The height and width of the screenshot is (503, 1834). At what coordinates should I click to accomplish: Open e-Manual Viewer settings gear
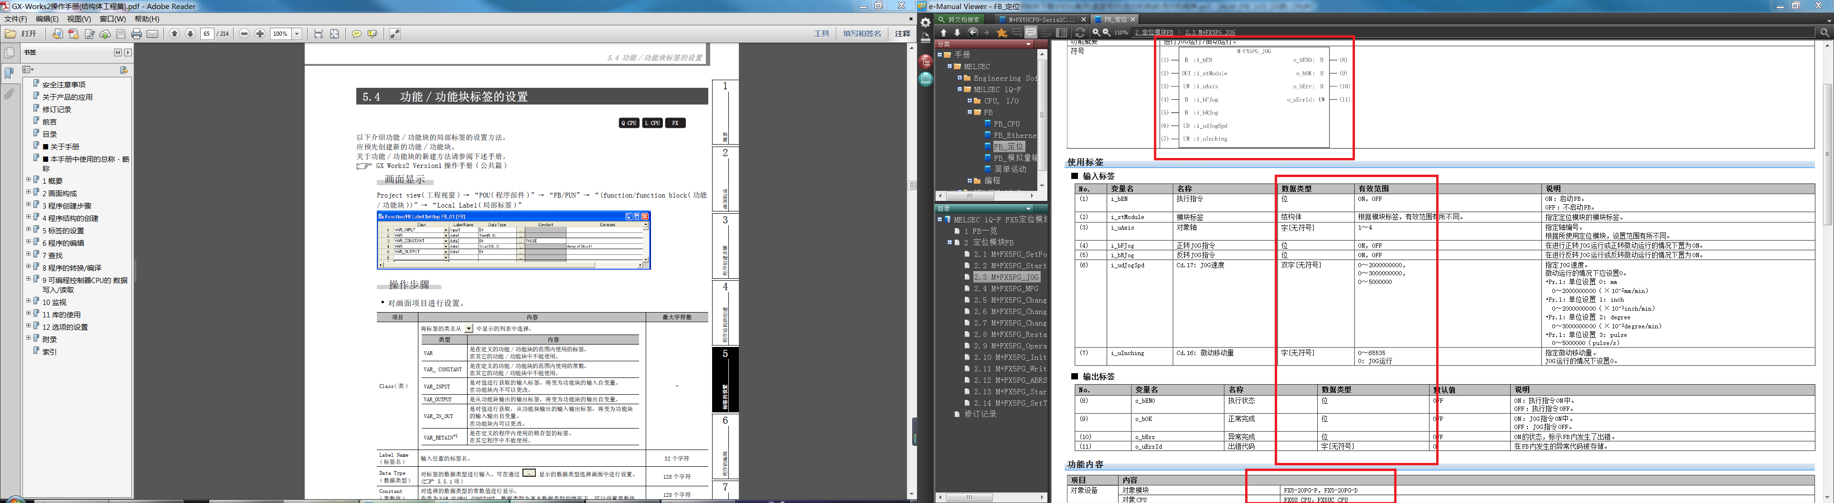point(926,23)
